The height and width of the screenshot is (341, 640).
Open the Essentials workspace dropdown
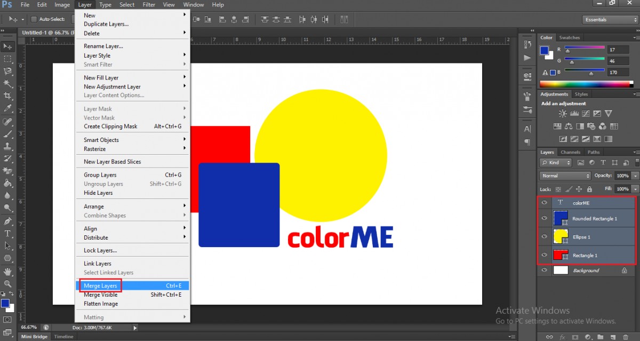pyautogui.click(x=609, y=20)
